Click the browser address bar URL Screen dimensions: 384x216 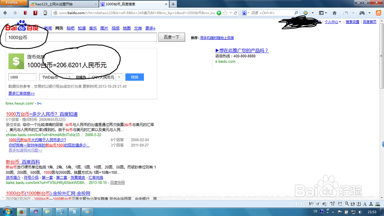137,13
